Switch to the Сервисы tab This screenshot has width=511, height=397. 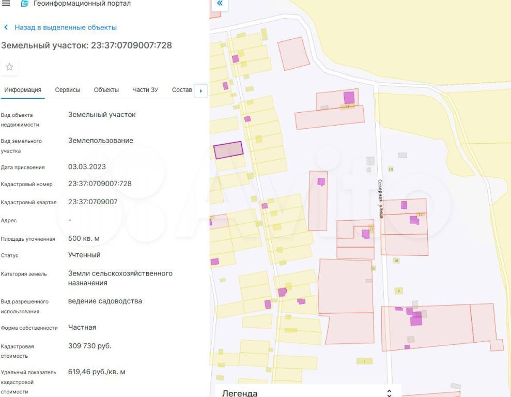68,90
